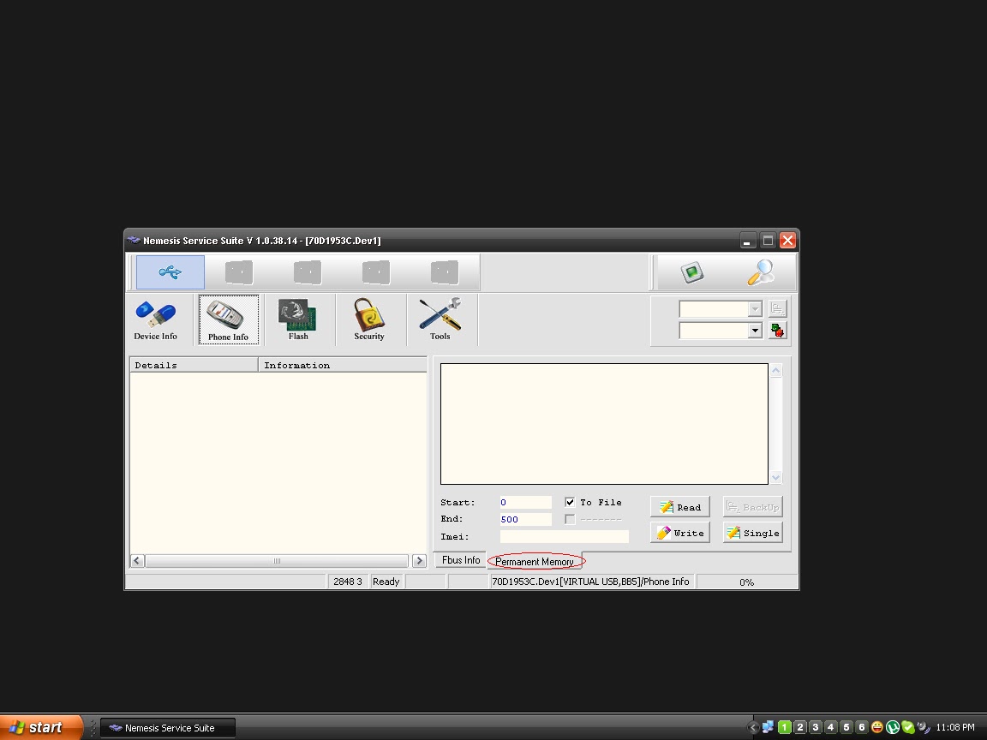The width and height of the screenshot is (987, 740).
Task: Switch to the Permanent Memory tab
Action: [x=535, y=561]
